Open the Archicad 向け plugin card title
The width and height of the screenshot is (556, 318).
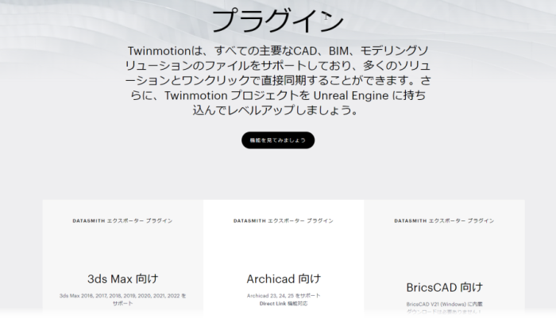[283, 278]
